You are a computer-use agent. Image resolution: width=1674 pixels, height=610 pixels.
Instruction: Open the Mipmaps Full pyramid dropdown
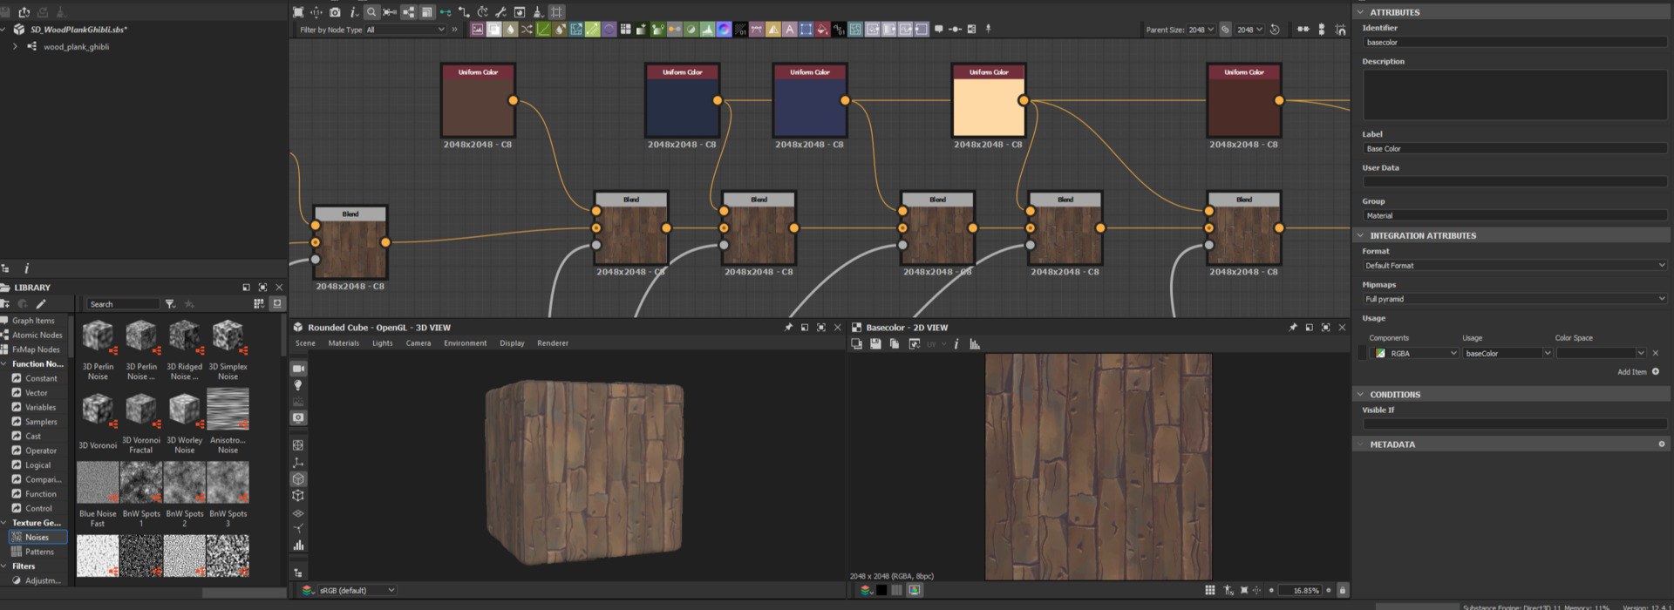point(1514,299)
